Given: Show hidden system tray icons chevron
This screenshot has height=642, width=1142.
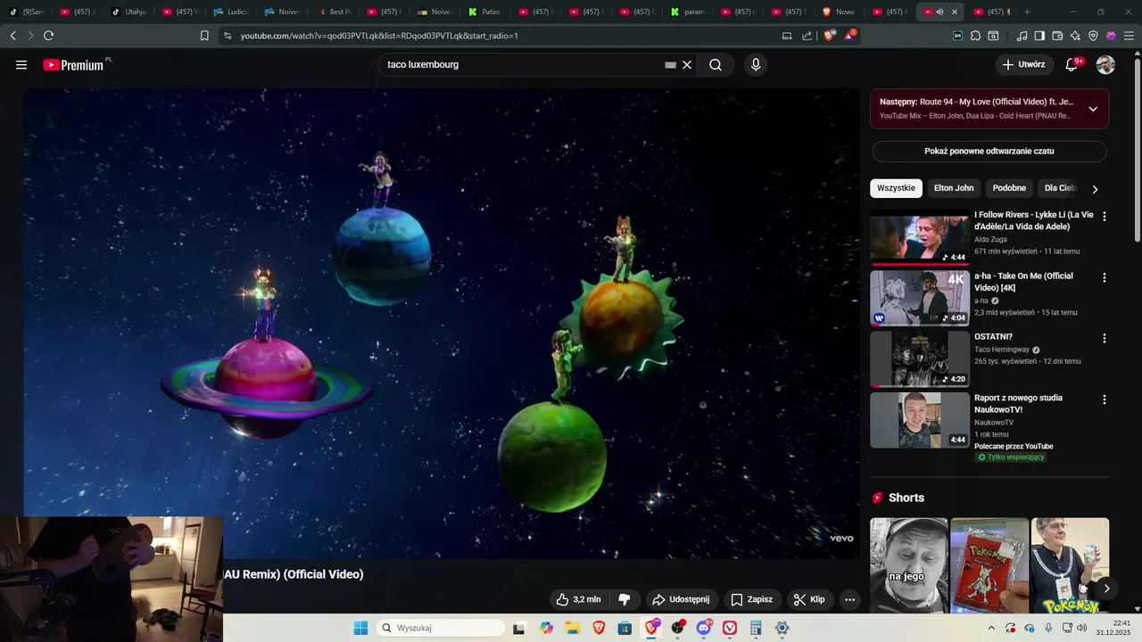Looking at the screenshot, I should (990, 628).
